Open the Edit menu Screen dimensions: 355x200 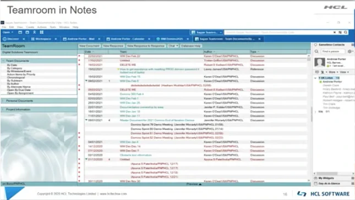pos(12,27)
